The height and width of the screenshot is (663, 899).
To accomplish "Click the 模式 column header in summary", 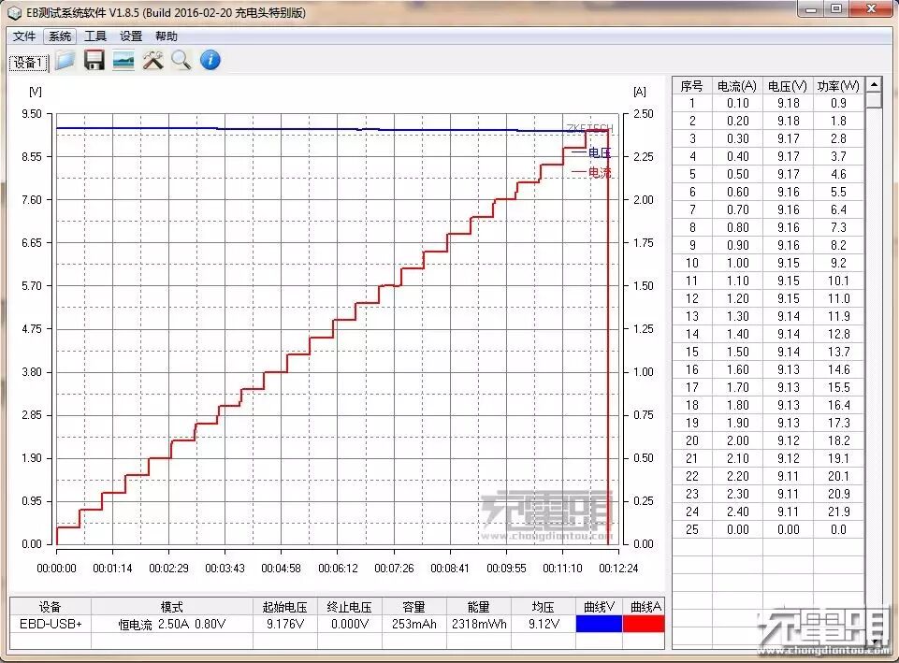I will pyautogui.click(x=172, y=606).
